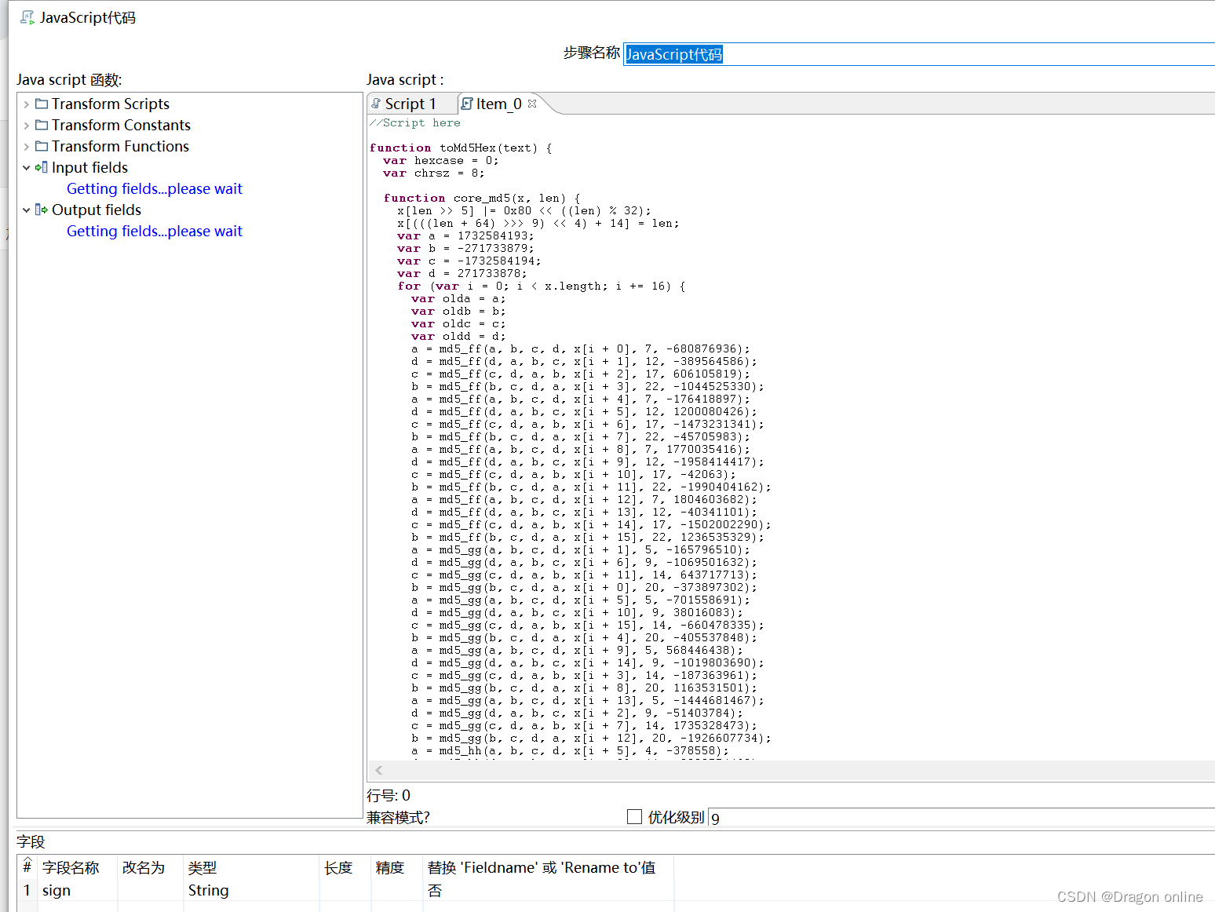Screen dimensions: 1215x912
Task: Click the 'var oldd = d;' line
Action: pyautogui.click(x=459, y=336)
